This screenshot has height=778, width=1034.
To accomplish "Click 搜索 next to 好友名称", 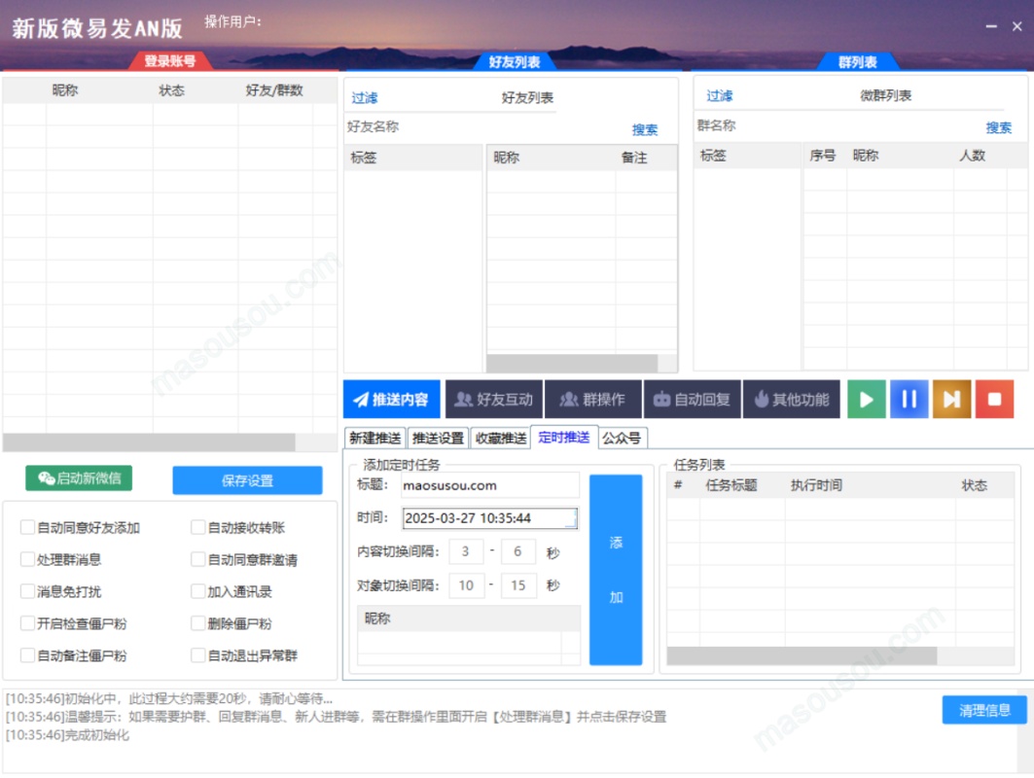I will pos(645,130).
